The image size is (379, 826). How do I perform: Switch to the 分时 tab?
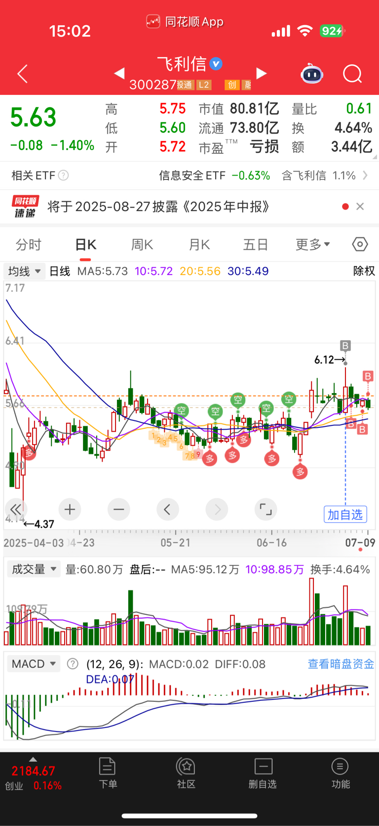(29, 245)
